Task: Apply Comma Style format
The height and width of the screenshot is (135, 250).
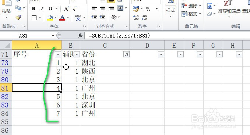Action: click(157, 9)
